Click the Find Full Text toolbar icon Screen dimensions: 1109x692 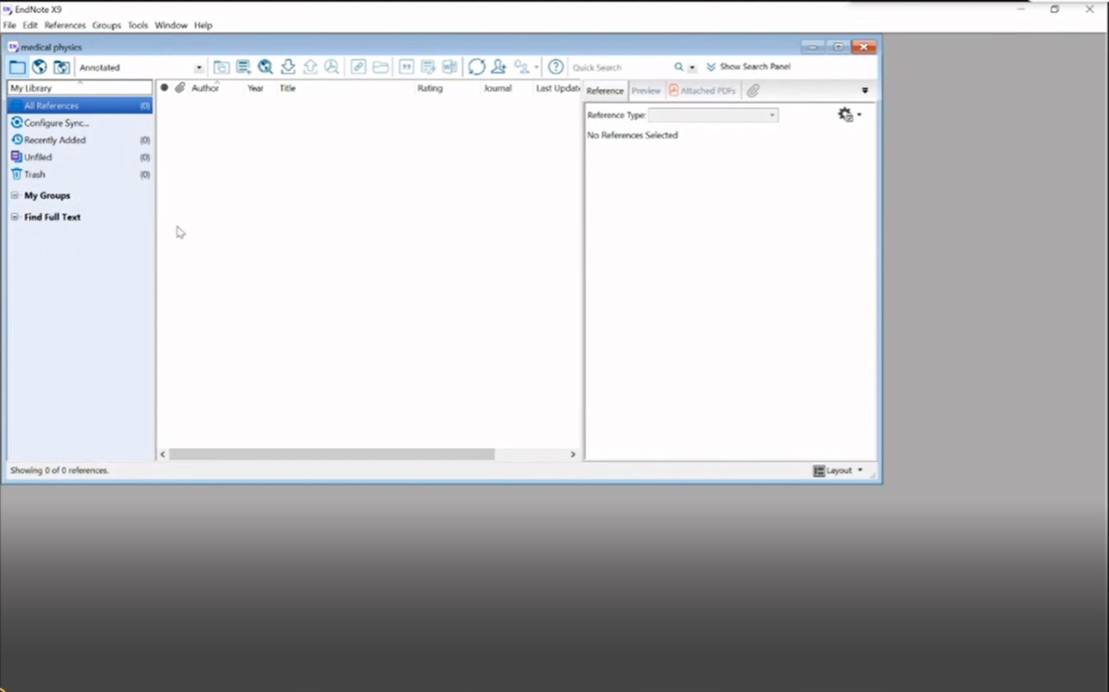click(331, 67)
